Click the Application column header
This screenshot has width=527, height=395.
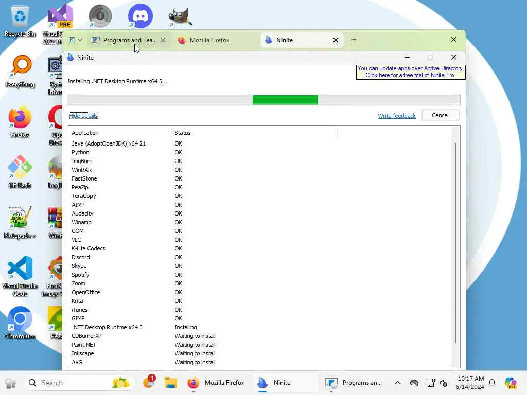[x=120, y=133]
